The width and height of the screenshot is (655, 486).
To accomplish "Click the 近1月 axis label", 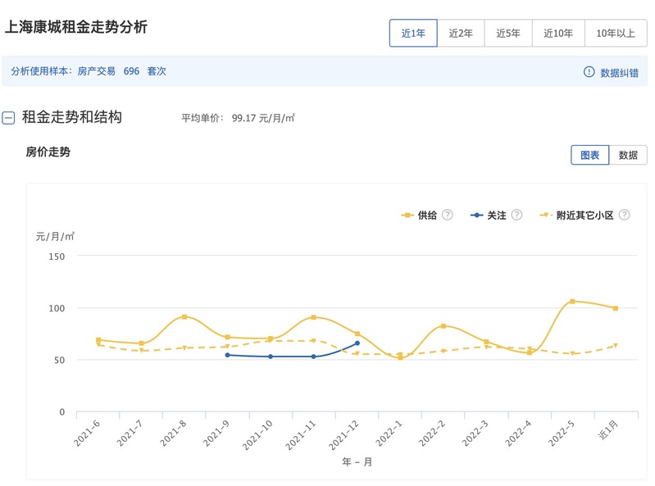I will [608, 430].
